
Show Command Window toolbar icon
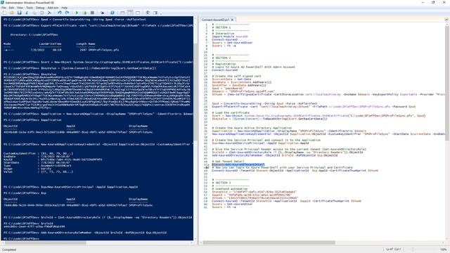[148, 13]
